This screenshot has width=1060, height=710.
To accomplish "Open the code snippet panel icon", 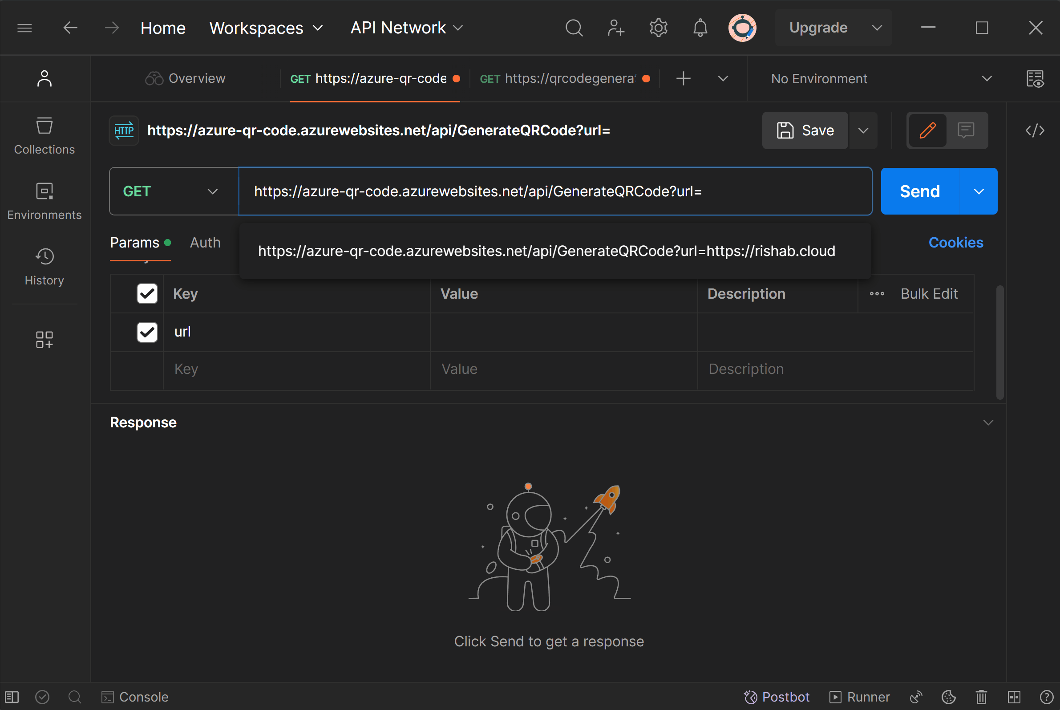I will pos(1035,131).
